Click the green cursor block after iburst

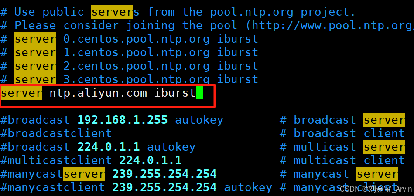click(x=199, y=94)
